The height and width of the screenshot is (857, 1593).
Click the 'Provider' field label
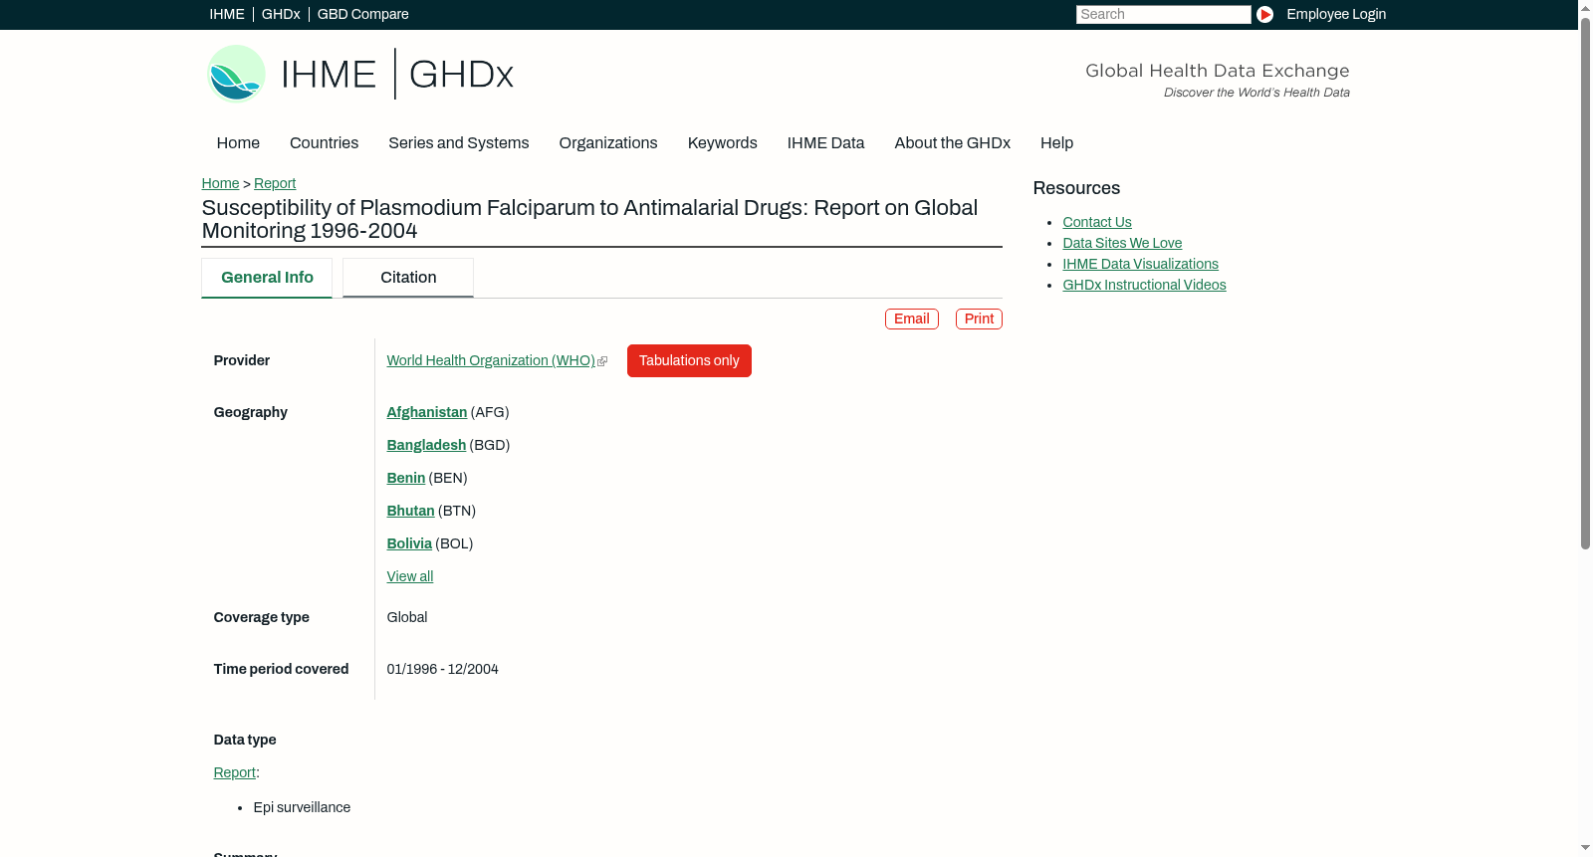click(242, 360)
